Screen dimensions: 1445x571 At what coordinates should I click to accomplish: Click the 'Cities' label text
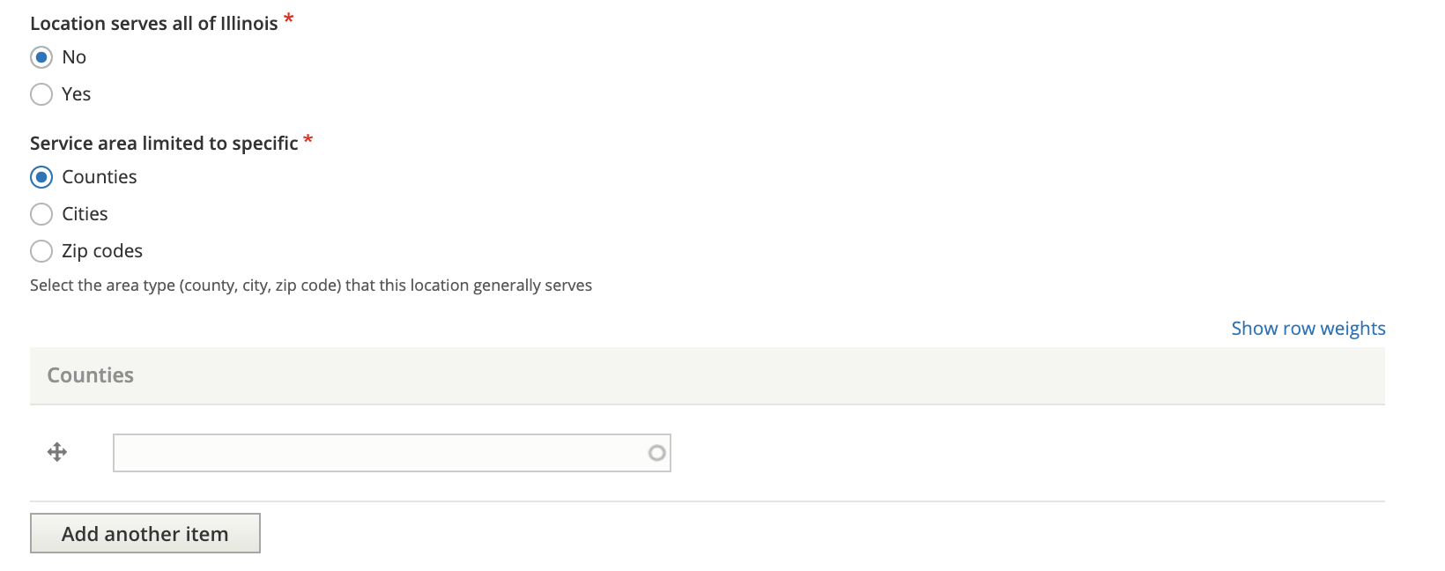tap(85, 214)
